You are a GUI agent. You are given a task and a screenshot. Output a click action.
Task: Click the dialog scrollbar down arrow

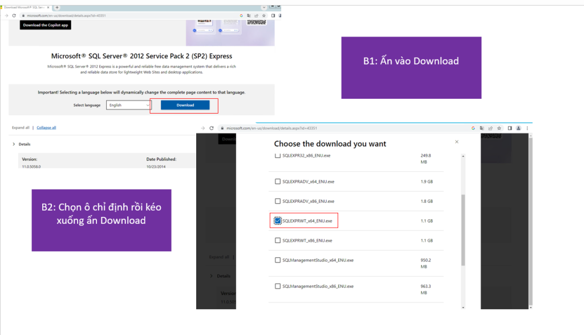pyautogui.click(x=463, y=308)
